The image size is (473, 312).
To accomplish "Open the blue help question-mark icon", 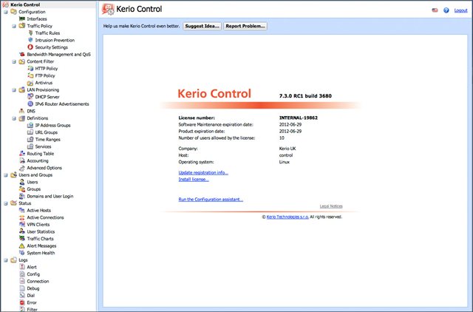I will click(x=446, y=10).
